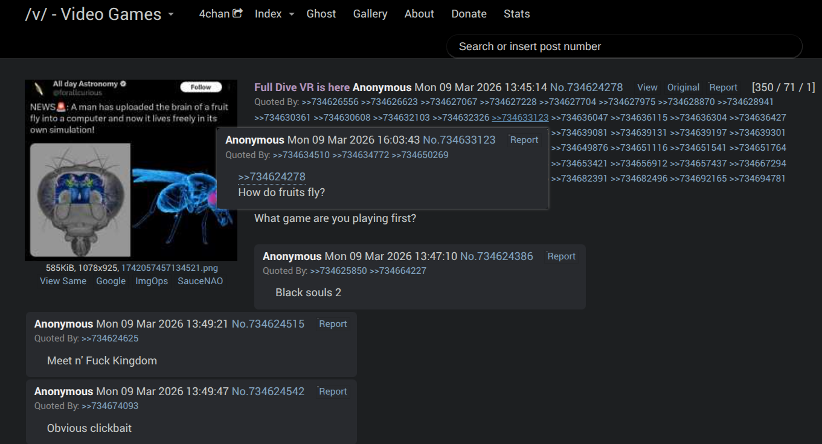
Task: Open quoted-by link >>734624625
Action: (x=110, y=338)
